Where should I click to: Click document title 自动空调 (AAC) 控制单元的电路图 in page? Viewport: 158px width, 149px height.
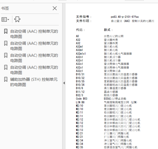133,21
